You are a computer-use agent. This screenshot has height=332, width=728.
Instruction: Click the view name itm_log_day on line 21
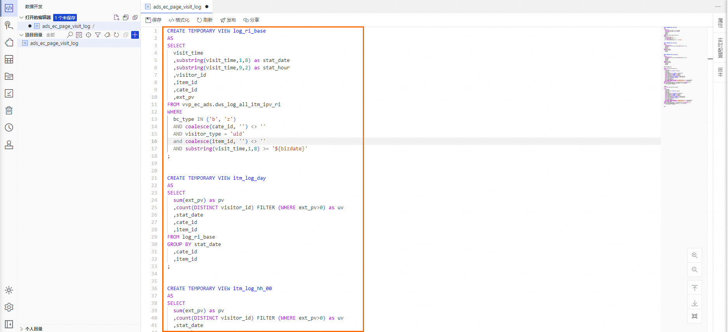(x=250, y=178)
